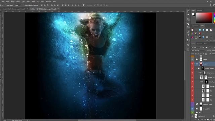The height and width of the screenshot is (121, 215).
Task: Open the tool presets scissors icon
Action: point(188,40)
